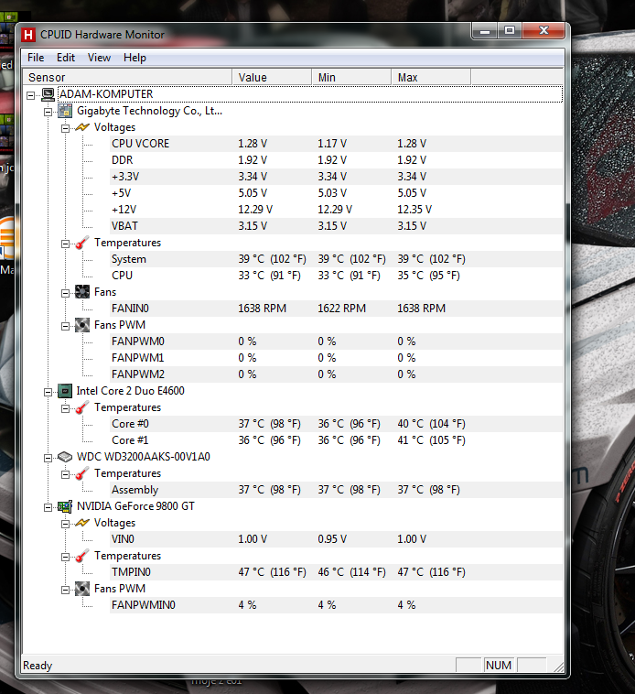Image resolution: width=635 pixels, height=694 pixels.
Task: Collapse the Intel Core 2 Duo E4600 node
Action: [48, 392]
